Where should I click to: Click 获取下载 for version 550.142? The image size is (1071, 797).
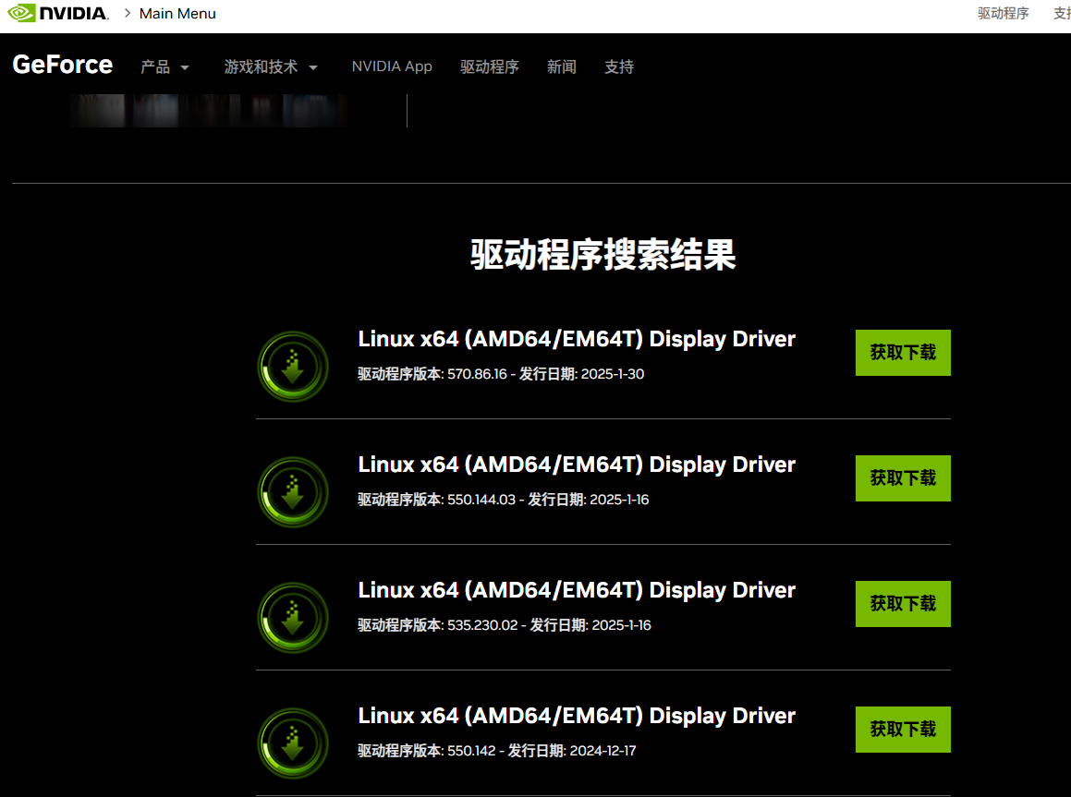pyautogui.click(x=903, y=730)
